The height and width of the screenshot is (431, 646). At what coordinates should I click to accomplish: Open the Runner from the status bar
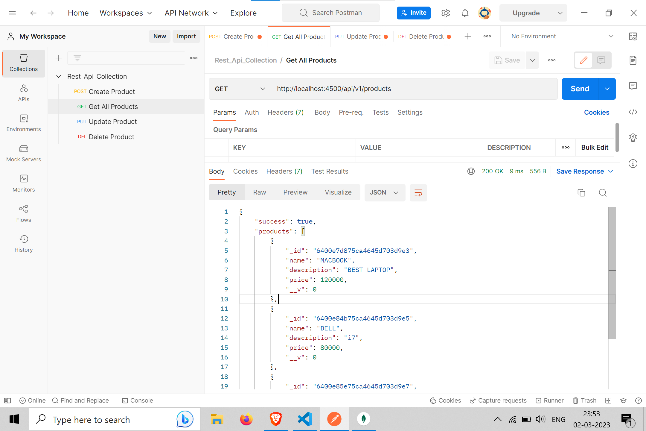550,400
